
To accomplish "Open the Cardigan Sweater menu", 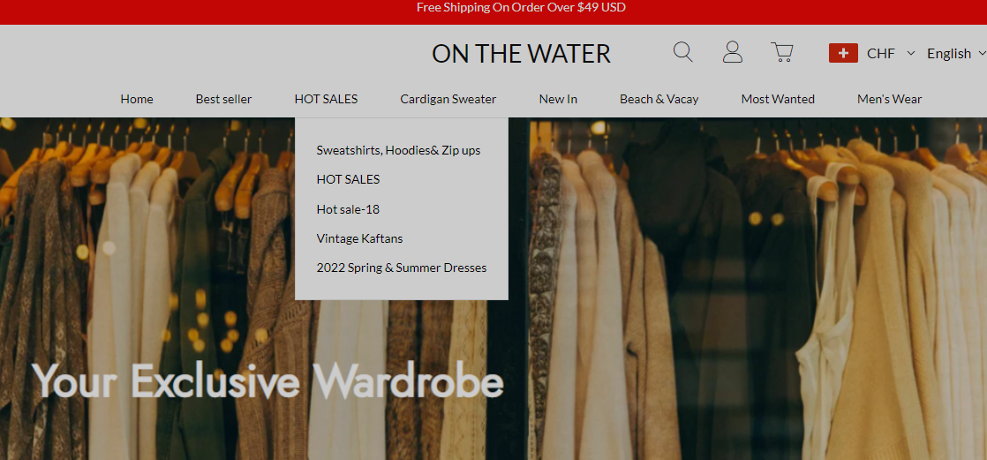I will point(448,99).
